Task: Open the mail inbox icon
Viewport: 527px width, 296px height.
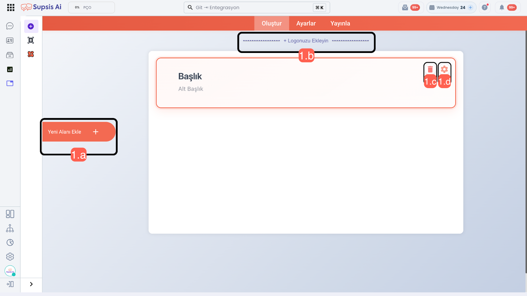Action: tap(405, 8)
